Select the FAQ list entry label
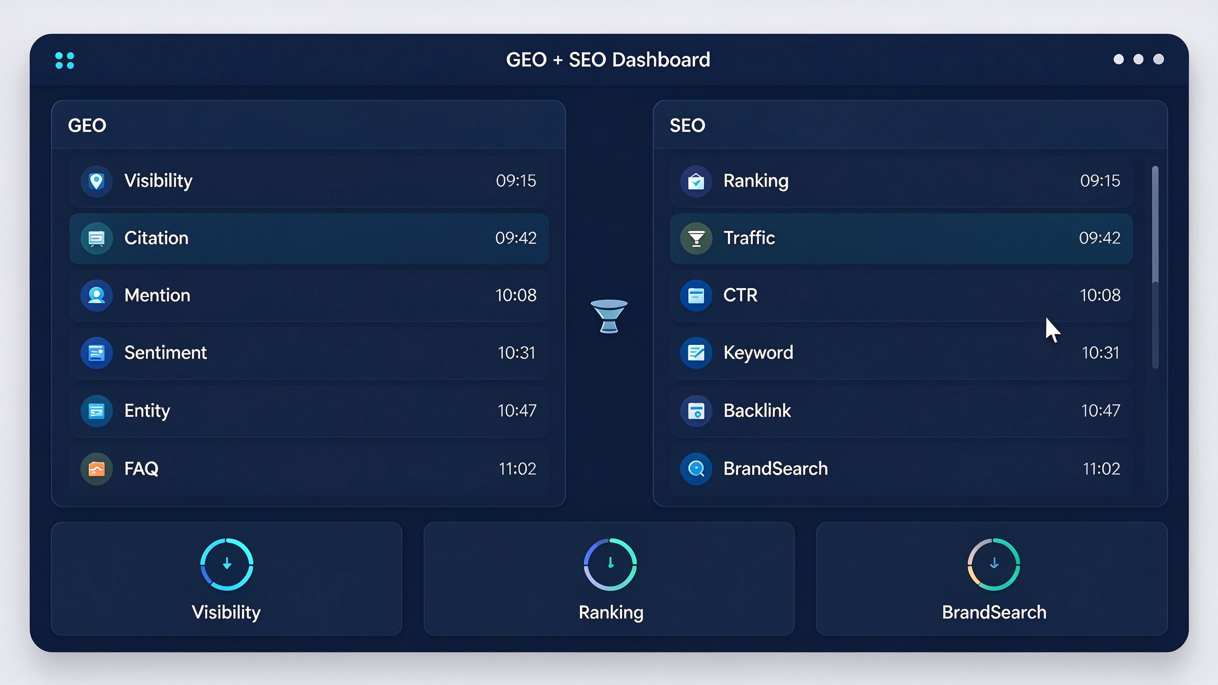 141,469
